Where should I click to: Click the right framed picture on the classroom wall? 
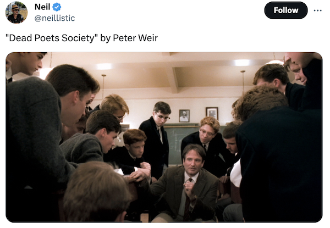[212, 113]
